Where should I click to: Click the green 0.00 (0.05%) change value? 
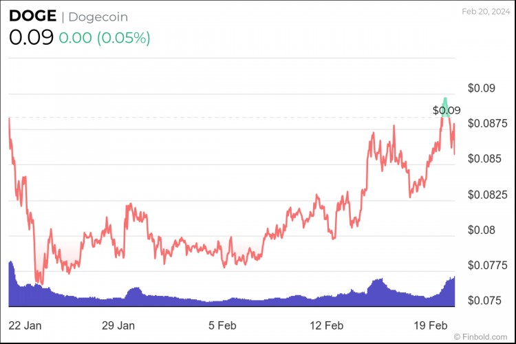tap(104, 38)
